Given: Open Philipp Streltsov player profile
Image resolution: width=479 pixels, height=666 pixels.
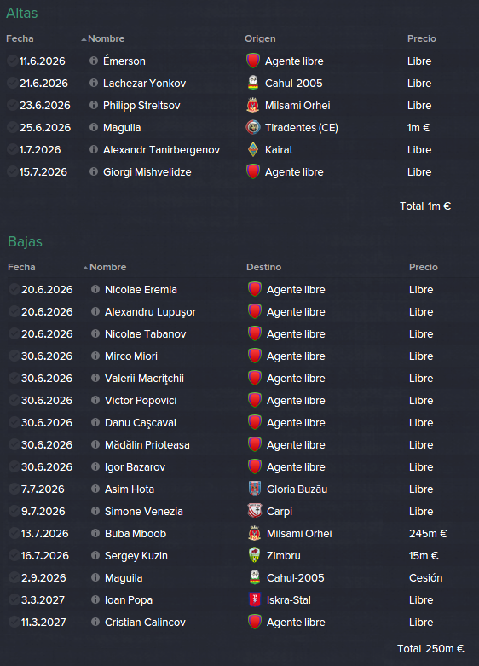Looking at the screenshot, I should click(x=141, y=106).
